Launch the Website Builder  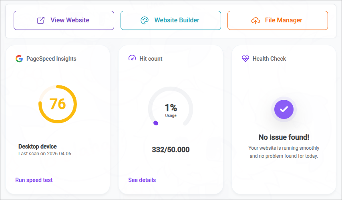pos(171,20)
